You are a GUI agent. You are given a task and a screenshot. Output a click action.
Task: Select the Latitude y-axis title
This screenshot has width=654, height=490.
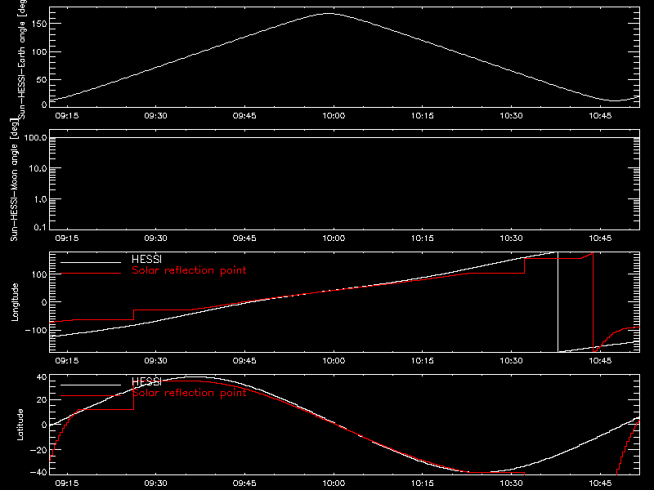[20, 425]
